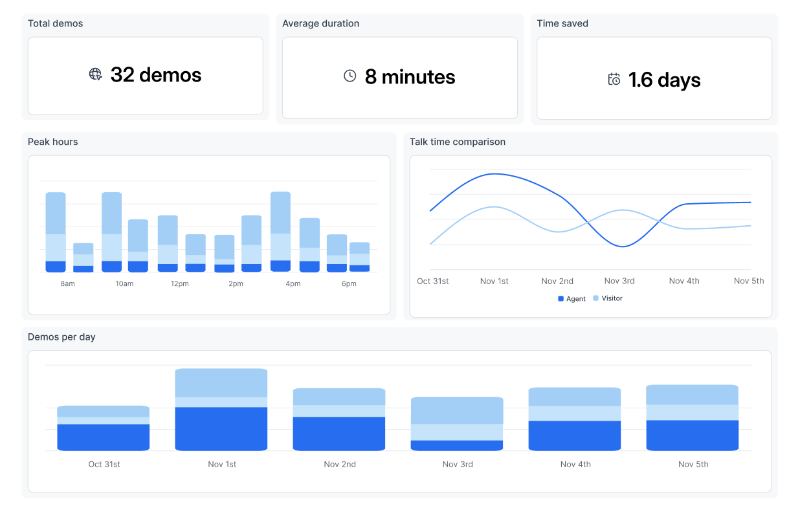Image resolution: width=800 pixels, height=519 pixels.
Task: Select the Nov 1st bar in Demos per day
Action: click(221, 410)
